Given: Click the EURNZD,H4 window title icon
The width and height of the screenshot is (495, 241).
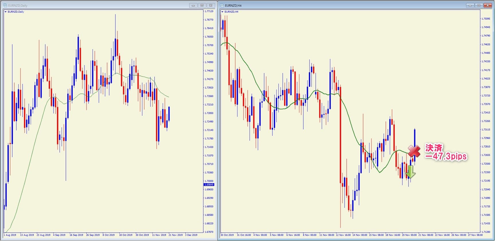Looking at the screenshot, I should click(x=222, y=5).
